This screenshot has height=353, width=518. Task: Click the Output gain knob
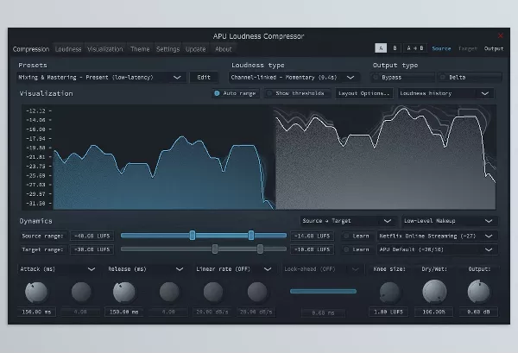pyautogui.click(x=478, y=292)
